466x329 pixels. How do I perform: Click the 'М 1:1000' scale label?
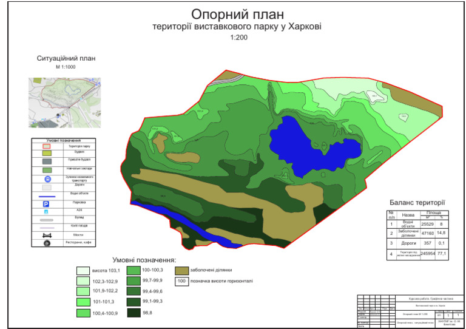[66, 67]
